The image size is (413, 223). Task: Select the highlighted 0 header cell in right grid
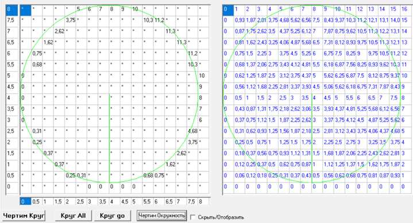point(228,9)
